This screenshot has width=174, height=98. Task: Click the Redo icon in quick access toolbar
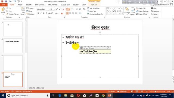point(15,1)
